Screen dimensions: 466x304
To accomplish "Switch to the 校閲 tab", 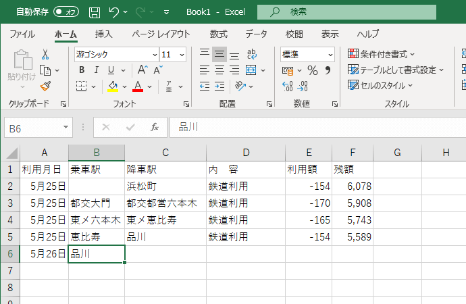I will (x=294, y=34).
